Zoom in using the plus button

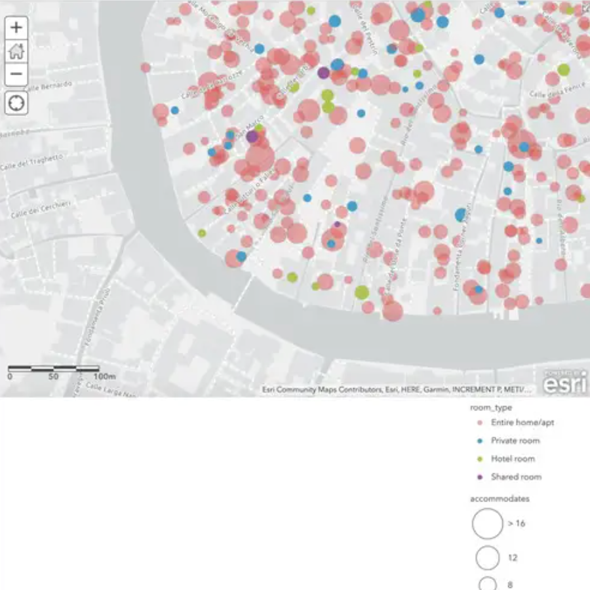(16, 28)
